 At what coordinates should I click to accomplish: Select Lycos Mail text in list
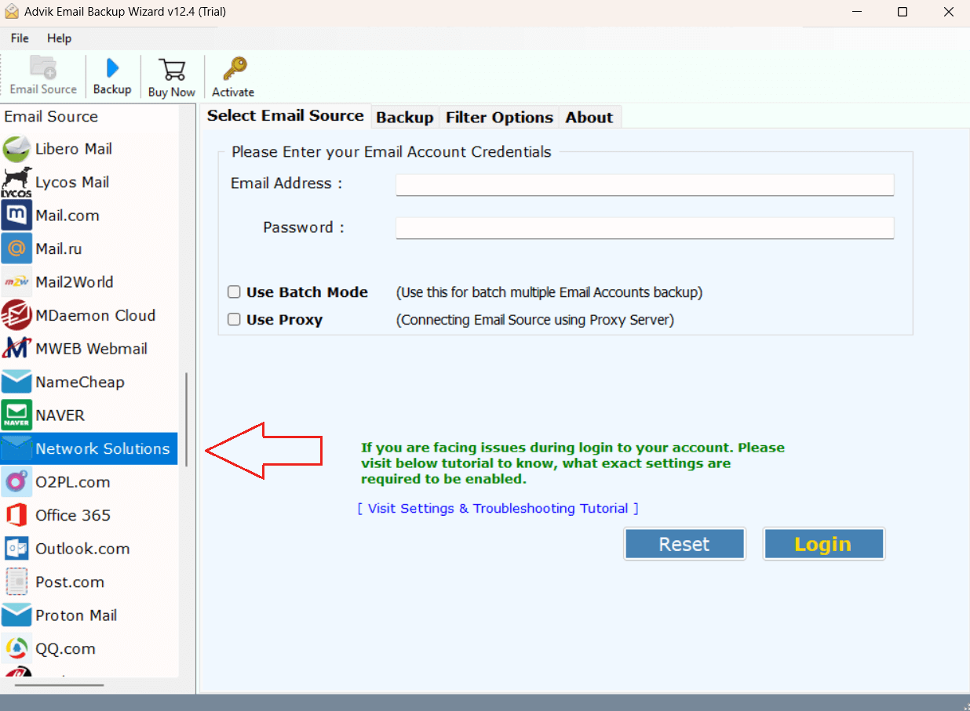[72, 182]
